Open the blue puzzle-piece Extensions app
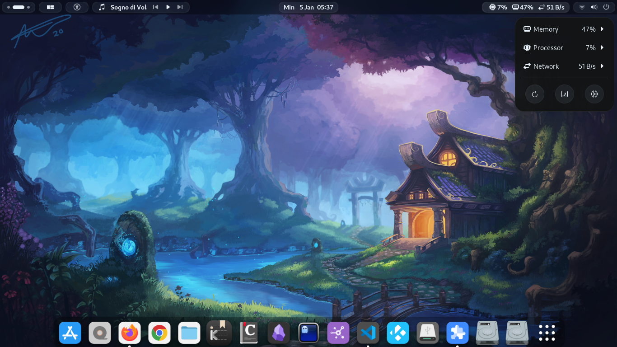 coord(458,333)
